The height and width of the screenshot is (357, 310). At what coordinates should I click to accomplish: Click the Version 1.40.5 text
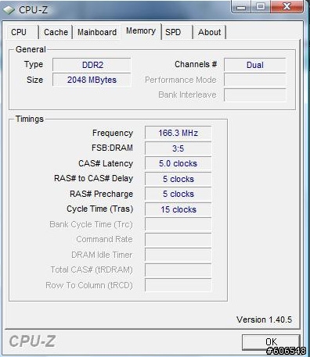[x=264, y=320]
